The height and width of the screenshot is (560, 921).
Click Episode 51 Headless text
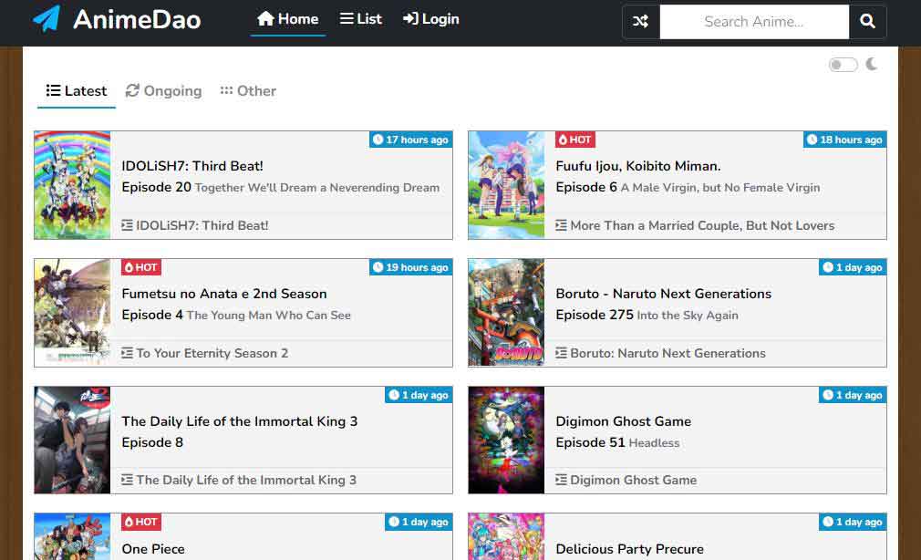617,442
